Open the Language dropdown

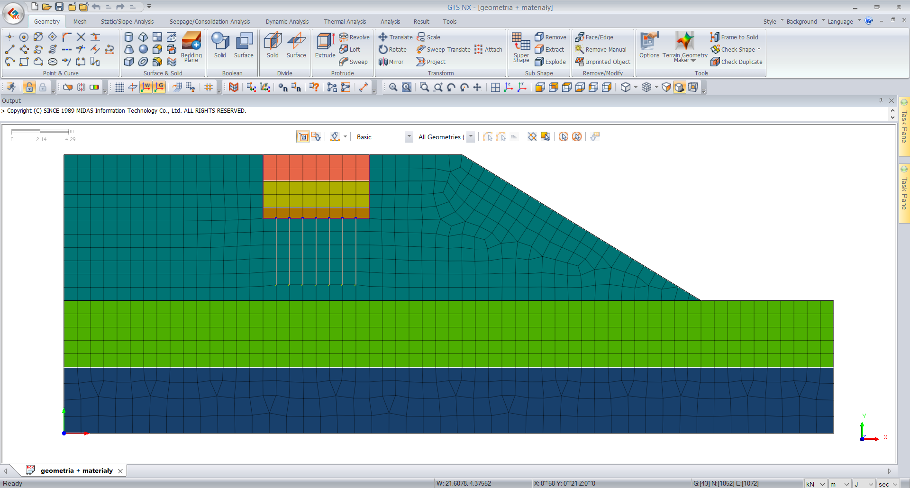tap(844, 21)
